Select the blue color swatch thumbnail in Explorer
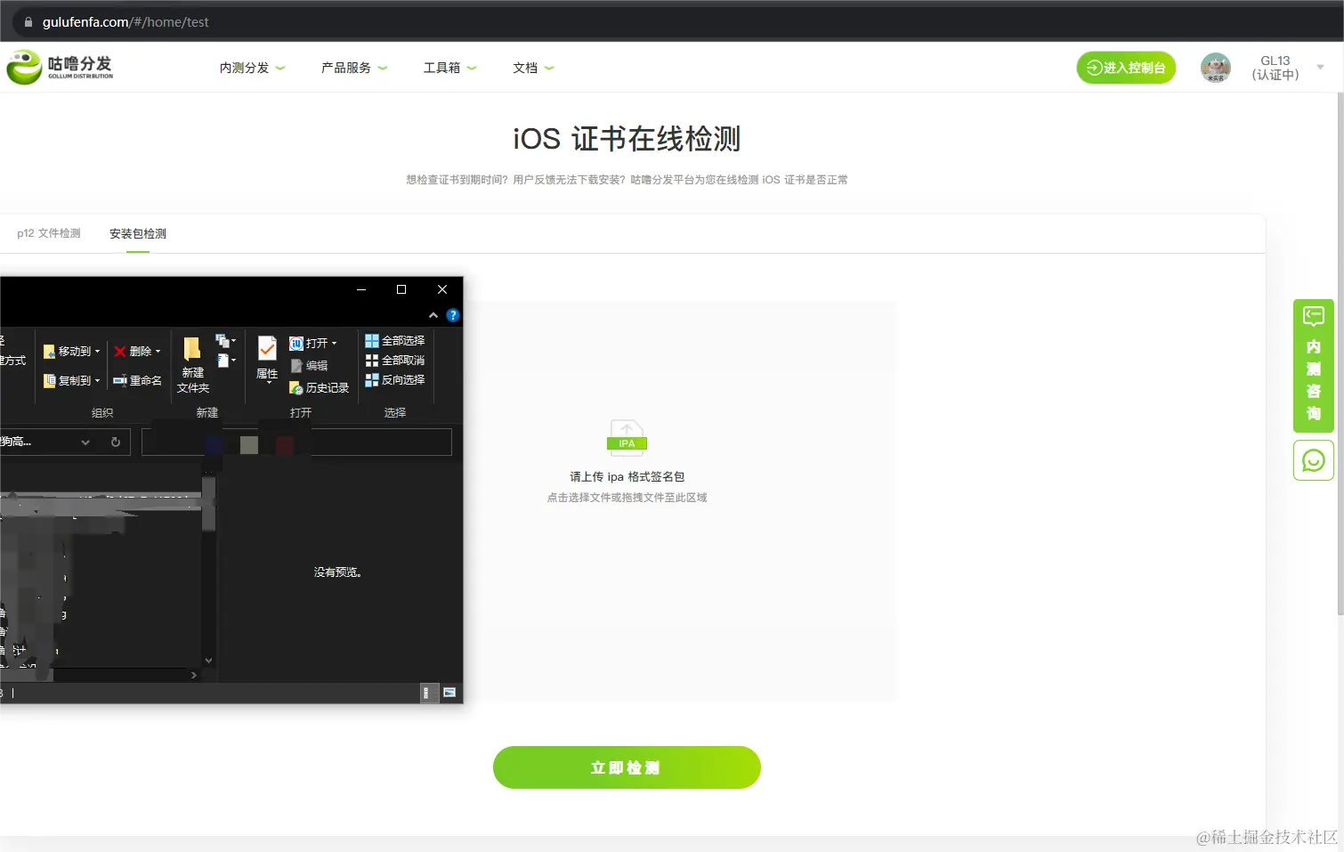Image resolution: width=1344 pixels, height=852 pixels. pos(214,442)
